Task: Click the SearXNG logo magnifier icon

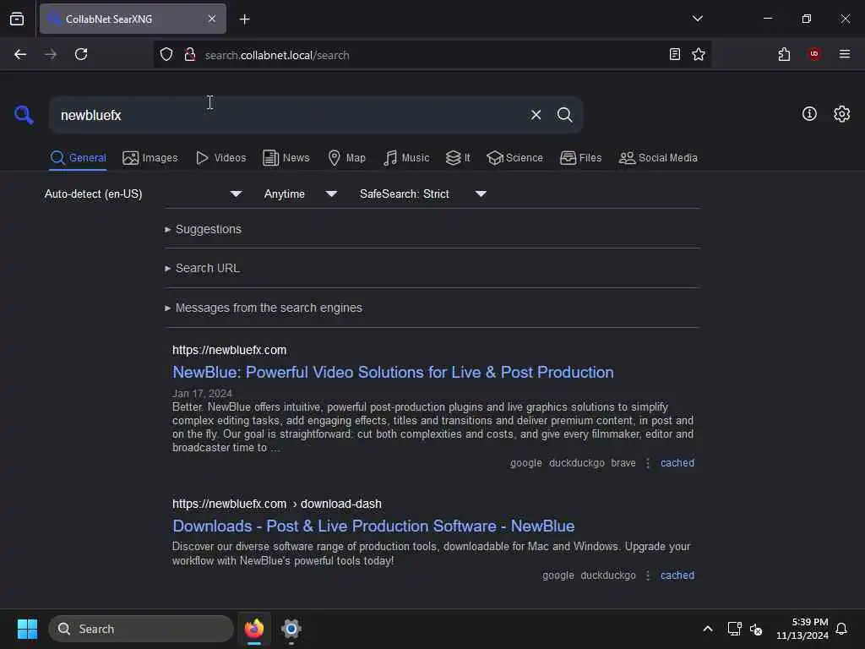Action: 23,115
